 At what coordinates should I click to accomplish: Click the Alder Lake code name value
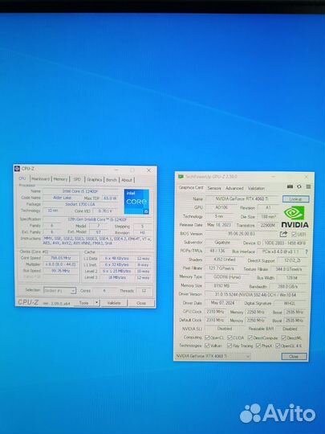point(62,198)
